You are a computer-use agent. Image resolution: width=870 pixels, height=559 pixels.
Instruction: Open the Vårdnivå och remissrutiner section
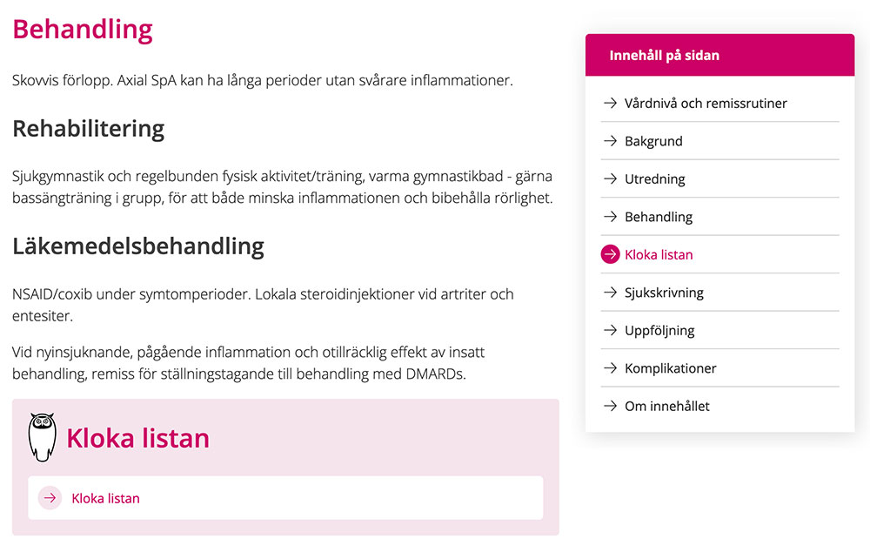coord(705,103)
